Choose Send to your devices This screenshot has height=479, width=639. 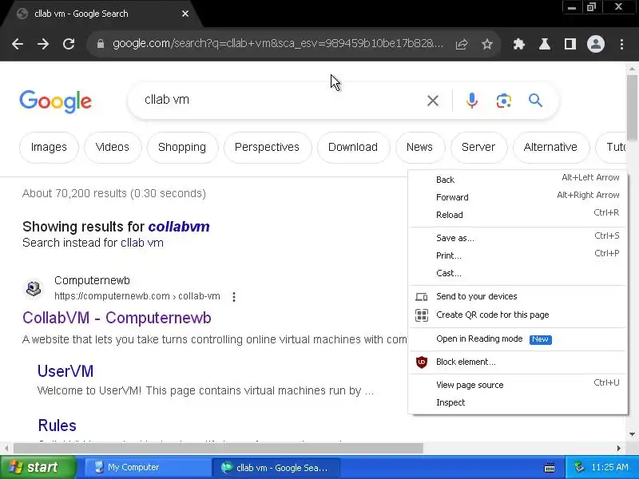coord(518,296)
